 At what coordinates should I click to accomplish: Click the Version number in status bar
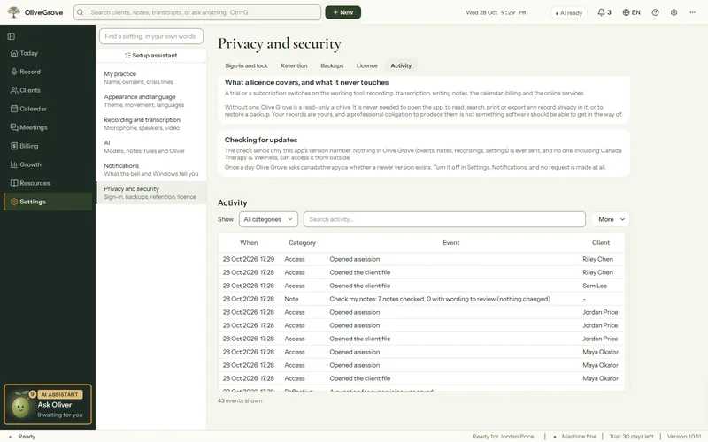pyautogui.click(x=684, y=436)
